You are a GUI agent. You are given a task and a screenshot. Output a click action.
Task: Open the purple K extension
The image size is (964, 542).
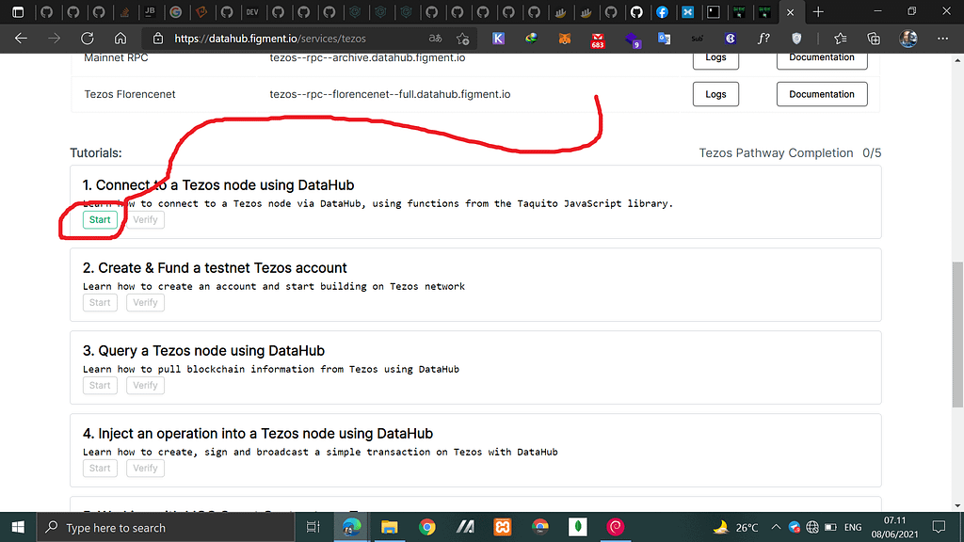pos(498,38)
